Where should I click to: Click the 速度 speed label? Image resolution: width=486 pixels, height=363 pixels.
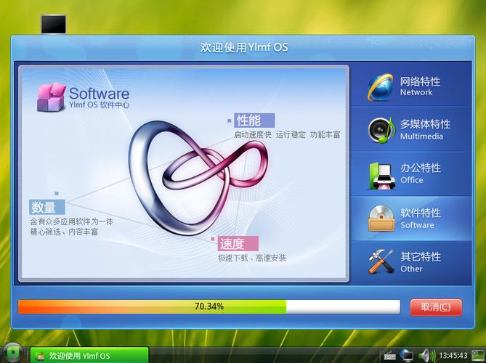click(238, 243)
